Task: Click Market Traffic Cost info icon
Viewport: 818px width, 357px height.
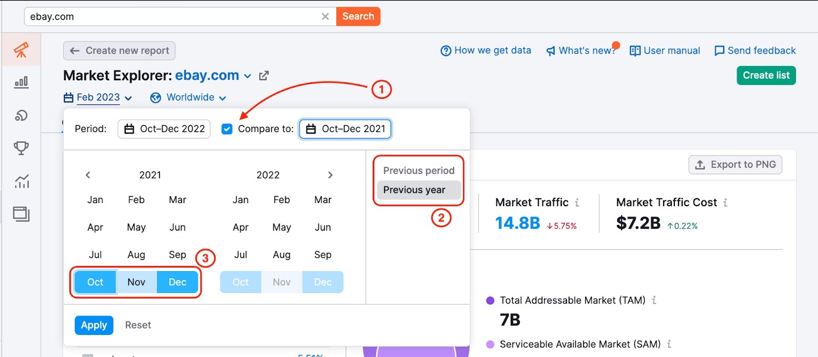Action: 725,203
